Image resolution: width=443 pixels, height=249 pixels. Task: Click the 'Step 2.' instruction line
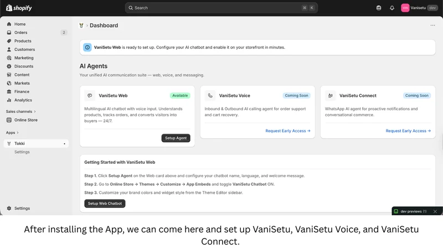coord(179,184)
